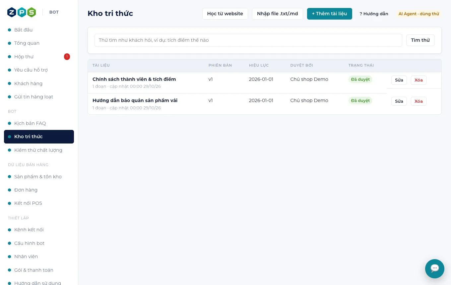Navigate to Kênh kết nối
The image size is (451, 285).
pyautogui.click(x=39, y=230)
